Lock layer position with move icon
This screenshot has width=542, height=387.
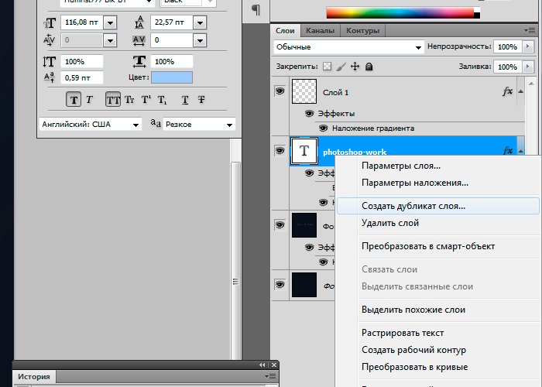(355, 67)
